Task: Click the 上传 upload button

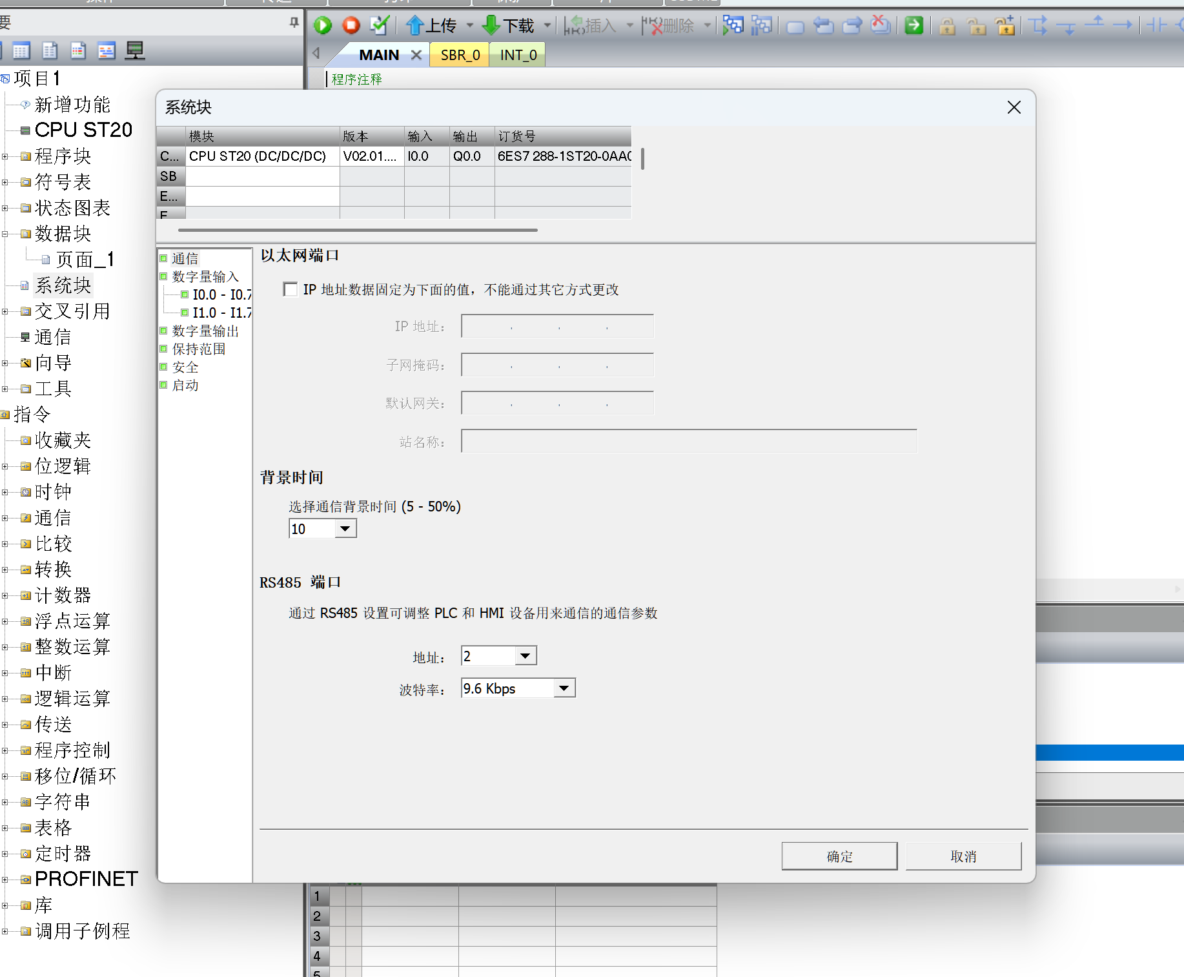Action: (431, 26)
